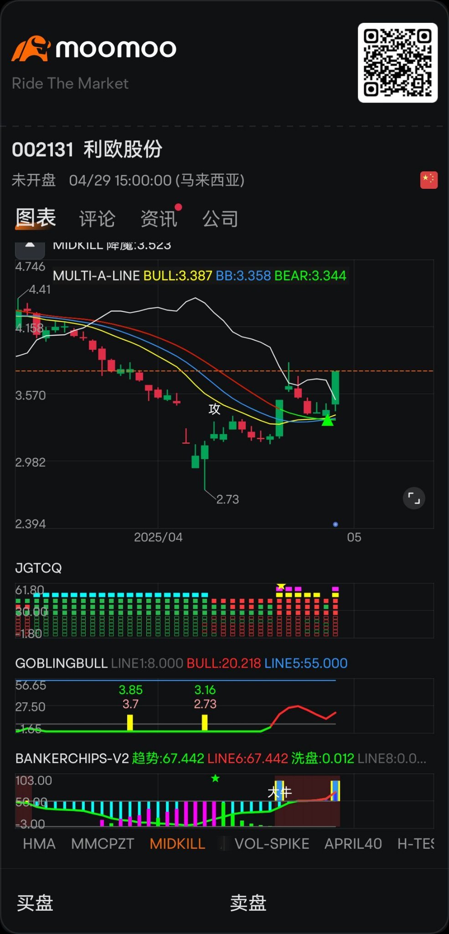This screenshot has height=934, width=449.
Task: Tap the moomoo bull logo icon
Action: [x=31, y=49]
